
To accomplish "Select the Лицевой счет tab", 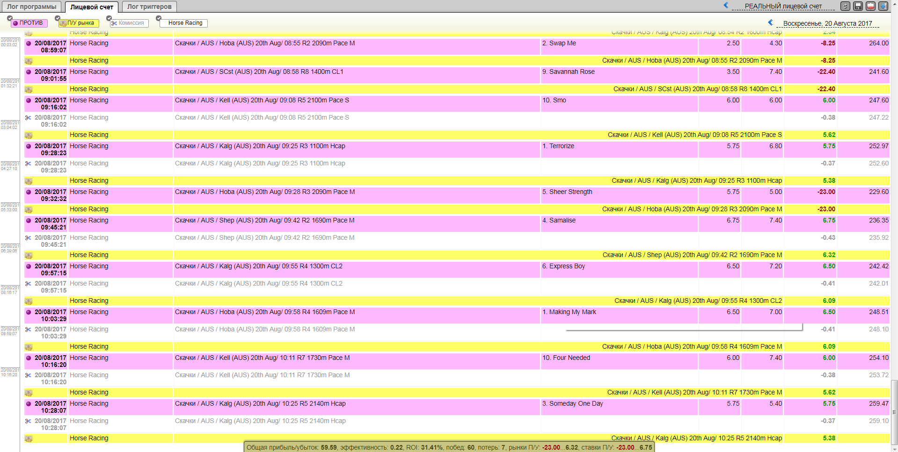I will point(92,7).
